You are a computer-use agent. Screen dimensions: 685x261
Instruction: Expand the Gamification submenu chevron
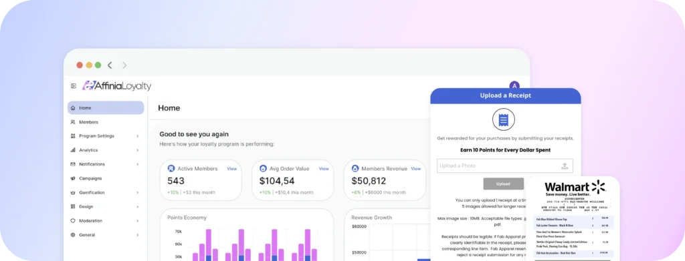point(138,193)
